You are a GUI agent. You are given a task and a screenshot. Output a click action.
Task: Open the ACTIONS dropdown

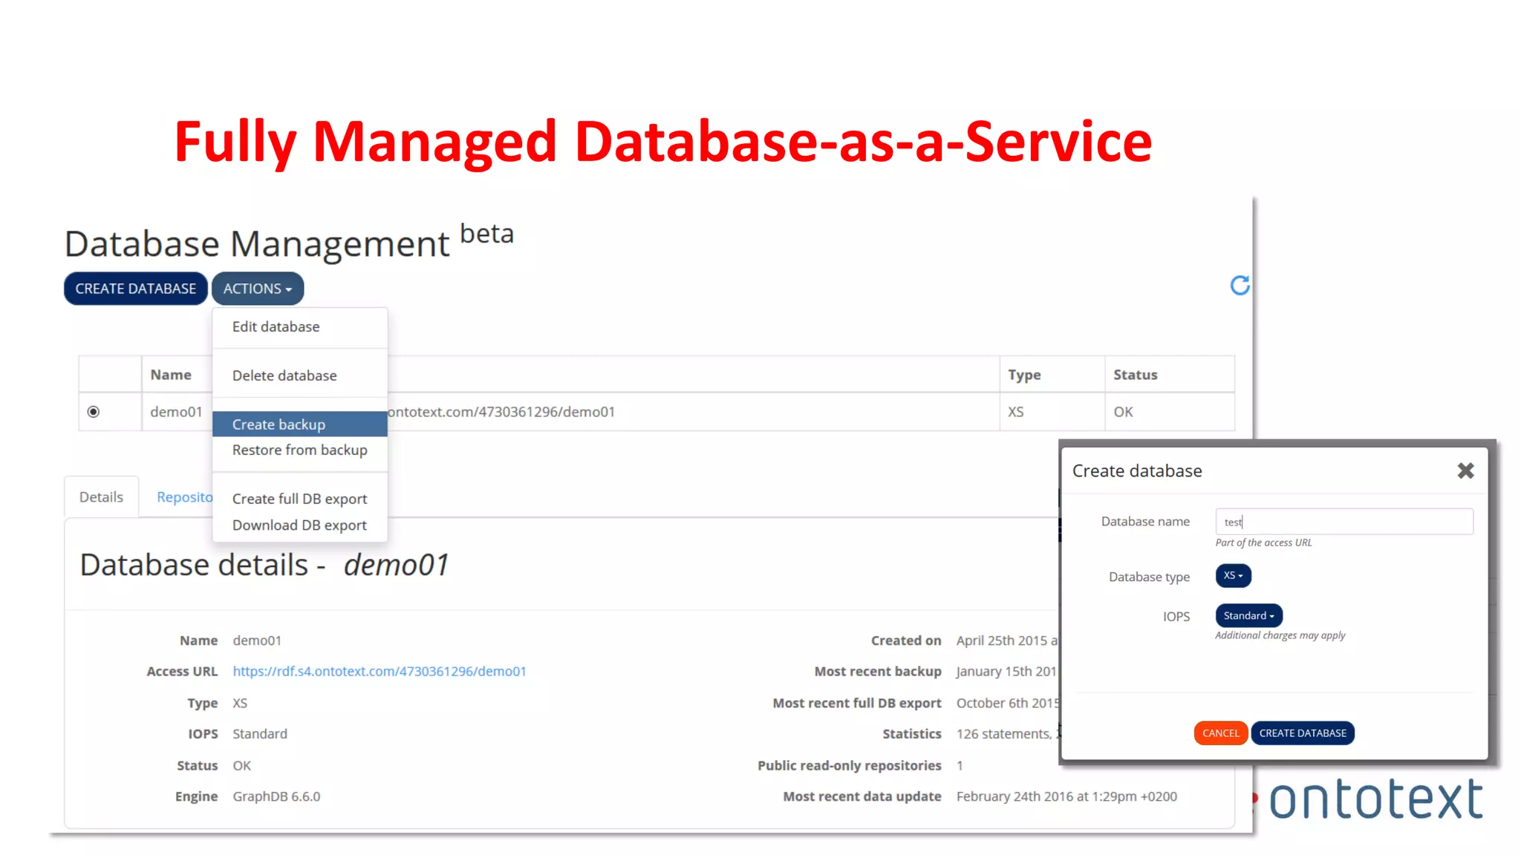[x=258, y=289]
